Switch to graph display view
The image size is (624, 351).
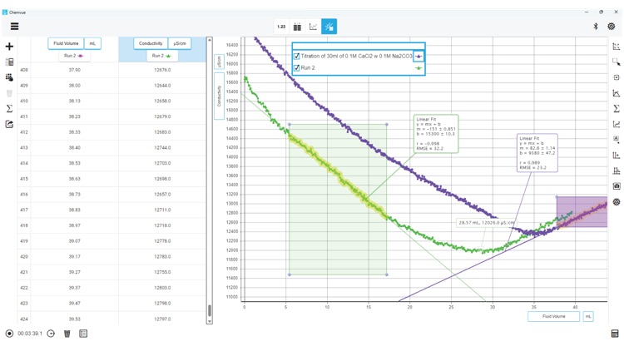point(313,27)
